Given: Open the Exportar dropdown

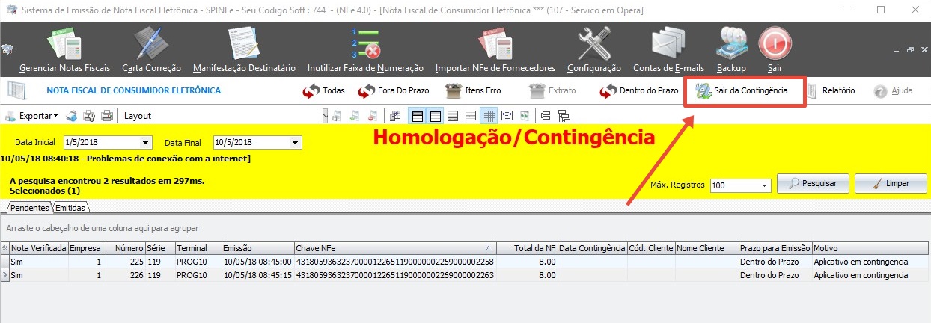Looking at the screenshot, I should coord(31,116).
